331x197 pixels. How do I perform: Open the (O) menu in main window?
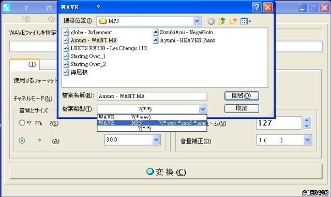51,19
